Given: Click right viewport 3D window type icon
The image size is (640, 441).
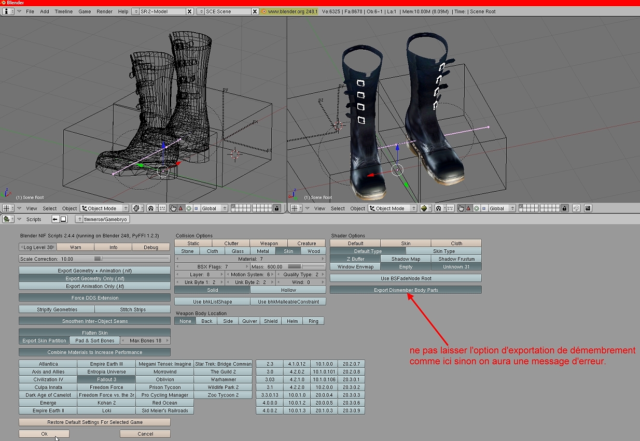Looking at the screenshot, I should point(297,208).
